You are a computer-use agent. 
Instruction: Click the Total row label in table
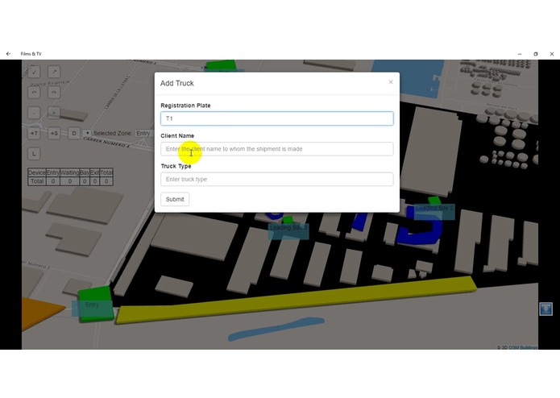(37, 181)
